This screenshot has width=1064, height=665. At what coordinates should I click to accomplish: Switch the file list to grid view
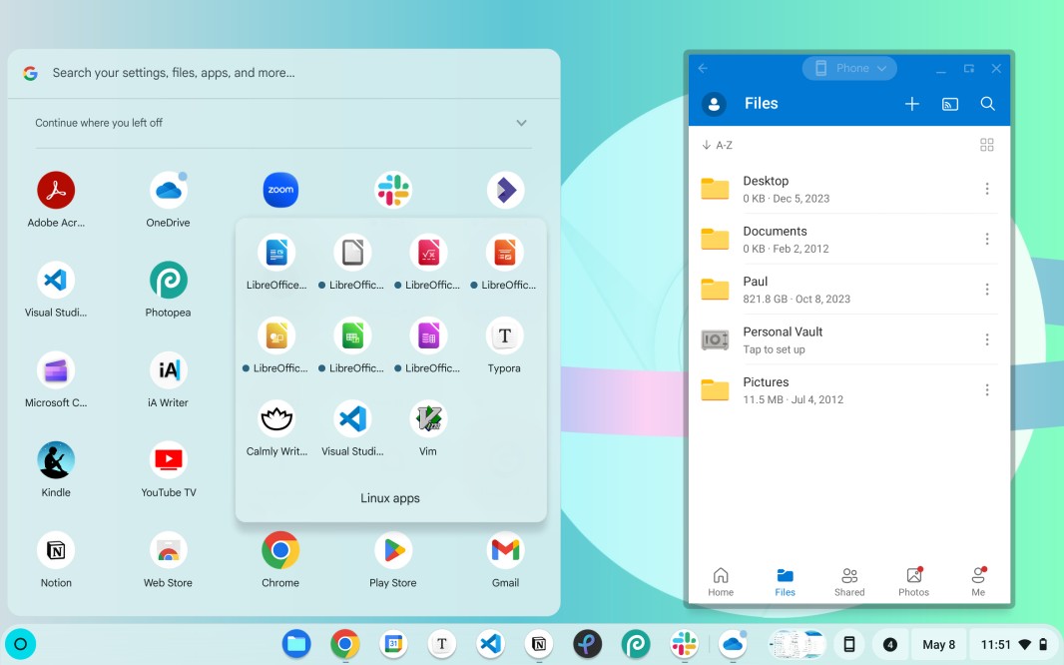click(986, 145)
